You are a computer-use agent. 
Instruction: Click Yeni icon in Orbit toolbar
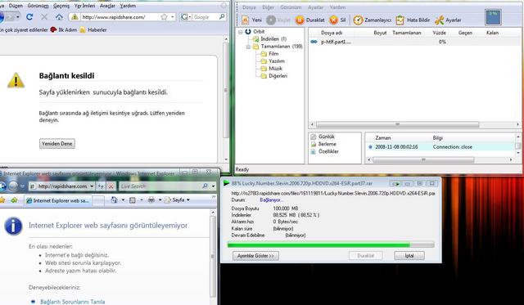[x=246, y=20]
